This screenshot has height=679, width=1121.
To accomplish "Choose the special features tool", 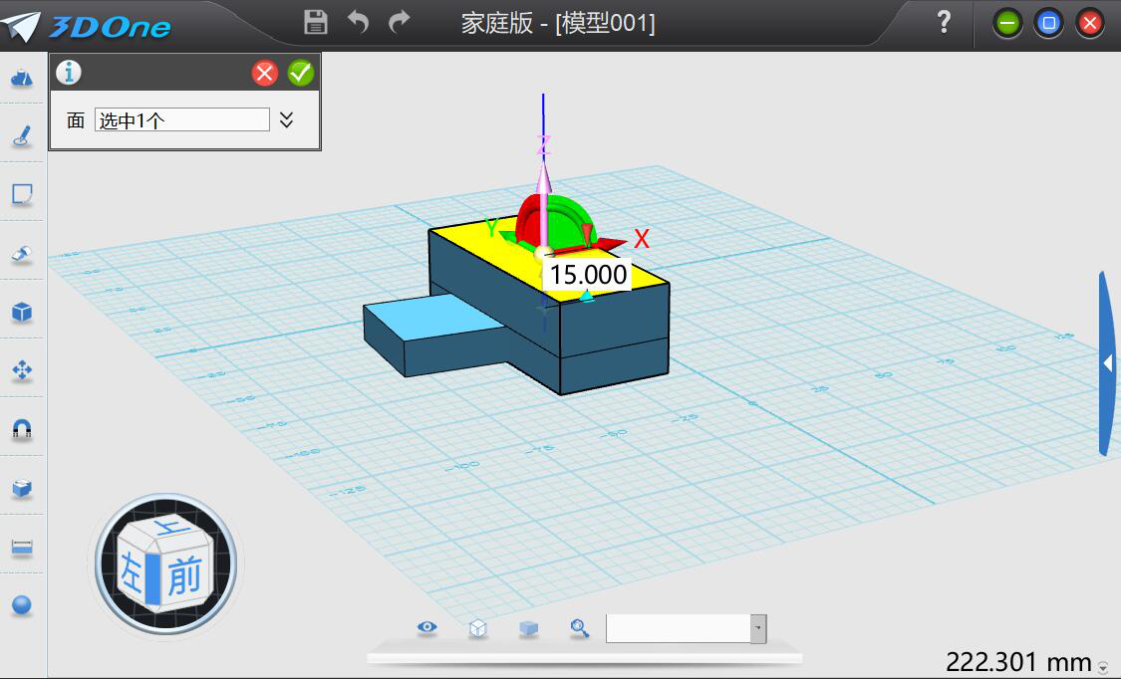I will pos(22,254).
